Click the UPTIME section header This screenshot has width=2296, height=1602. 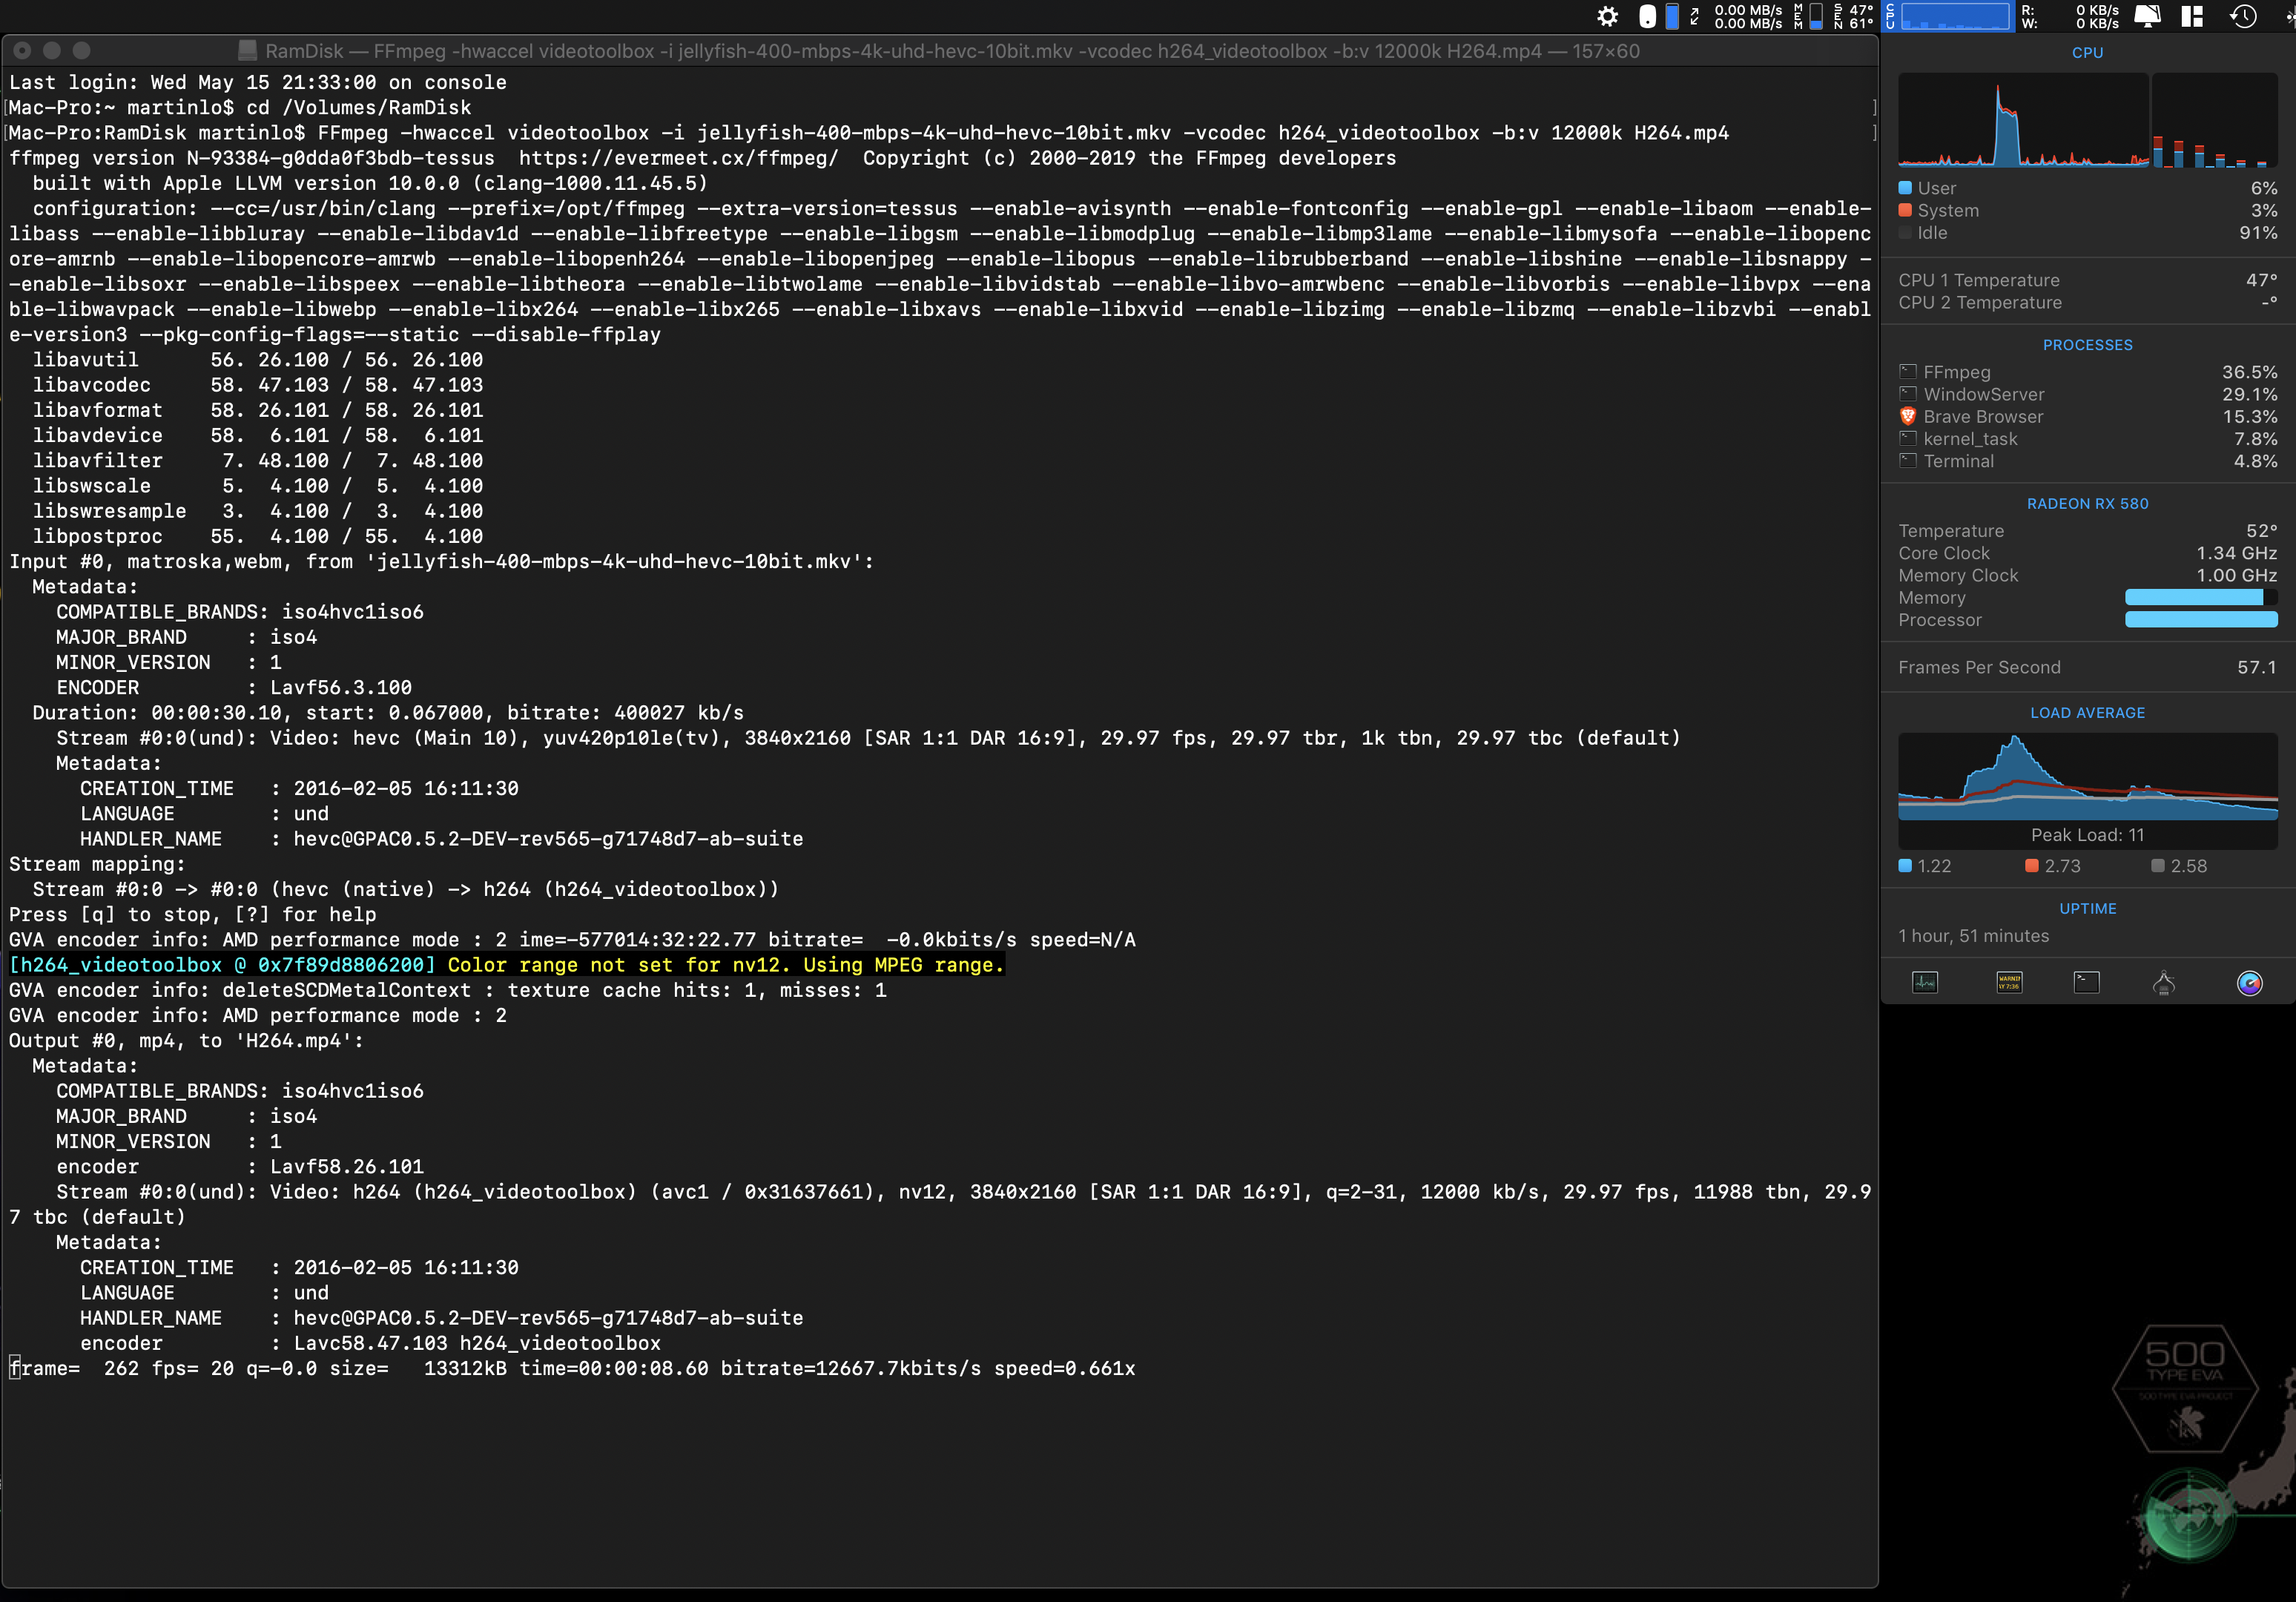tap(2087, 909)
